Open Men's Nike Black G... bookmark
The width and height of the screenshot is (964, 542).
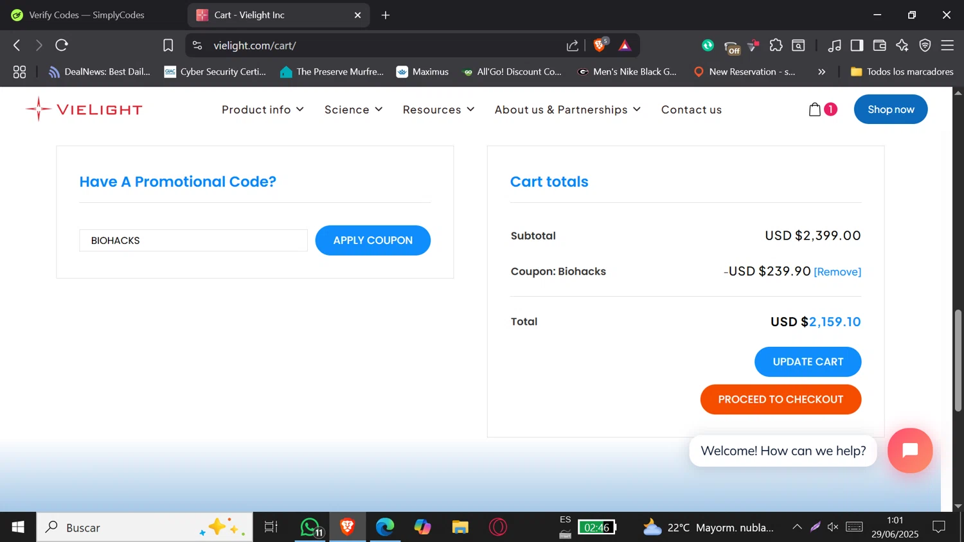pyautogui.click(x=628, y=72)
